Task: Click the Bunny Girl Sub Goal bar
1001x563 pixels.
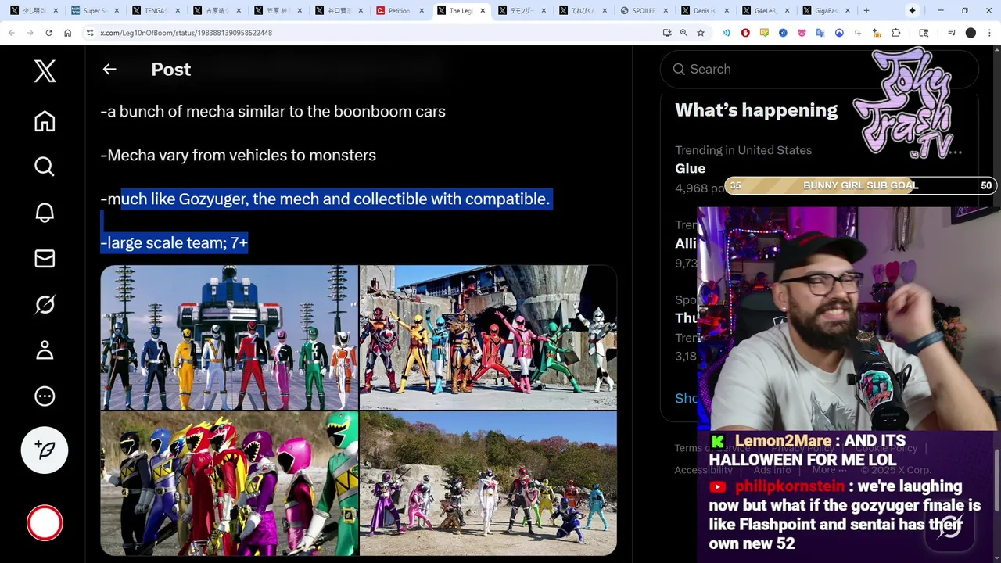Action: pyautogui.click(x=860, y=185)
